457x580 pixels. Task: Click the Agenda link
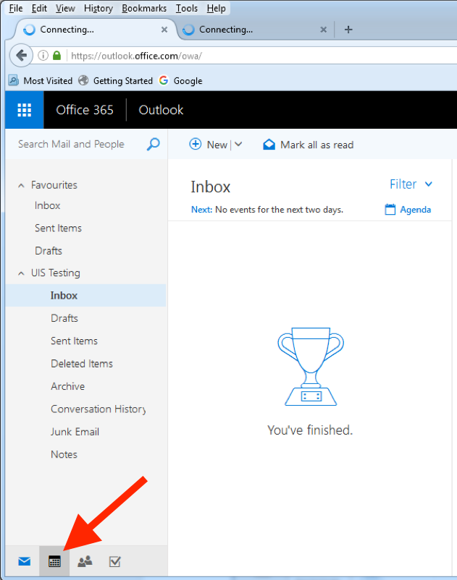[415, 210]
